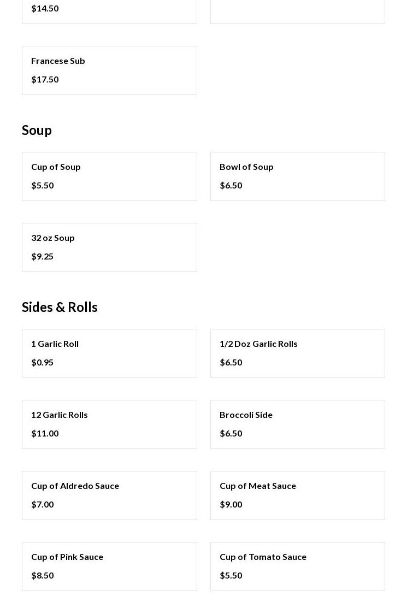The width and height of the screenshot is (407, 596).
Task: Click the $9.25 price for 32 oz Soup
Action: (42, 256)
